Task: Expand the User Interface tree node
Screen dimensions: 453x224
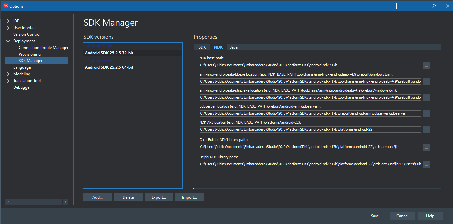Action: point(8,28)
